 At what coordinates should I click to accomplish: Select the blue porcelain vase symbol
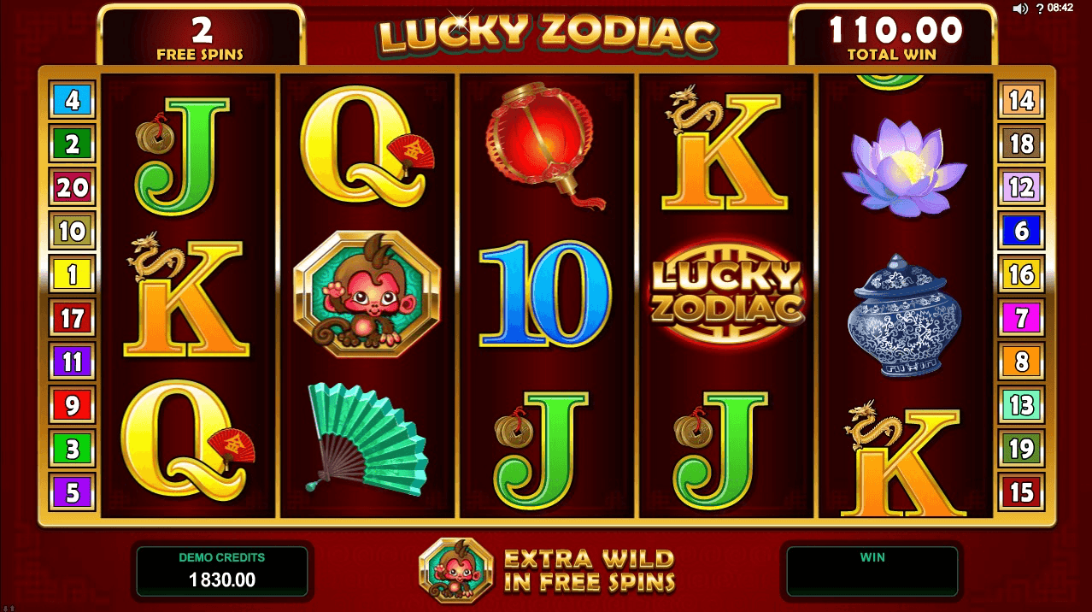[904, 315]
